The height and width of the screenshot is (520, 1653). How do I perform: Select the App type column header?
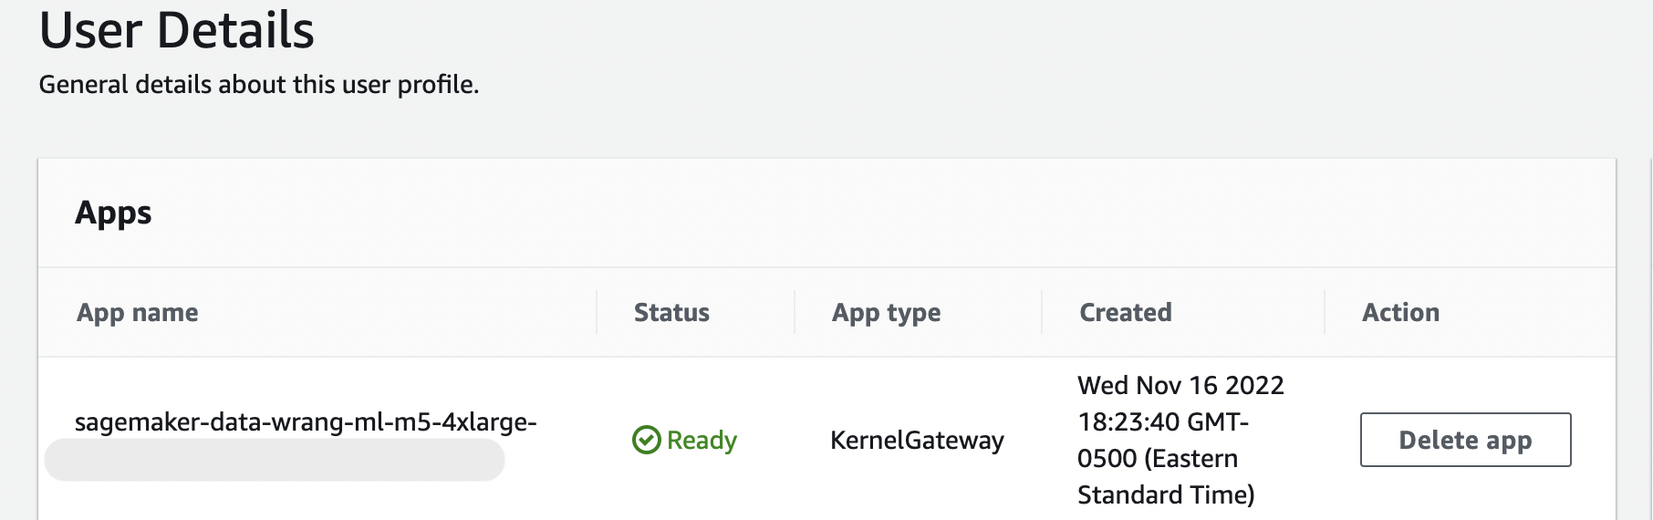click(x=886, y=312)
